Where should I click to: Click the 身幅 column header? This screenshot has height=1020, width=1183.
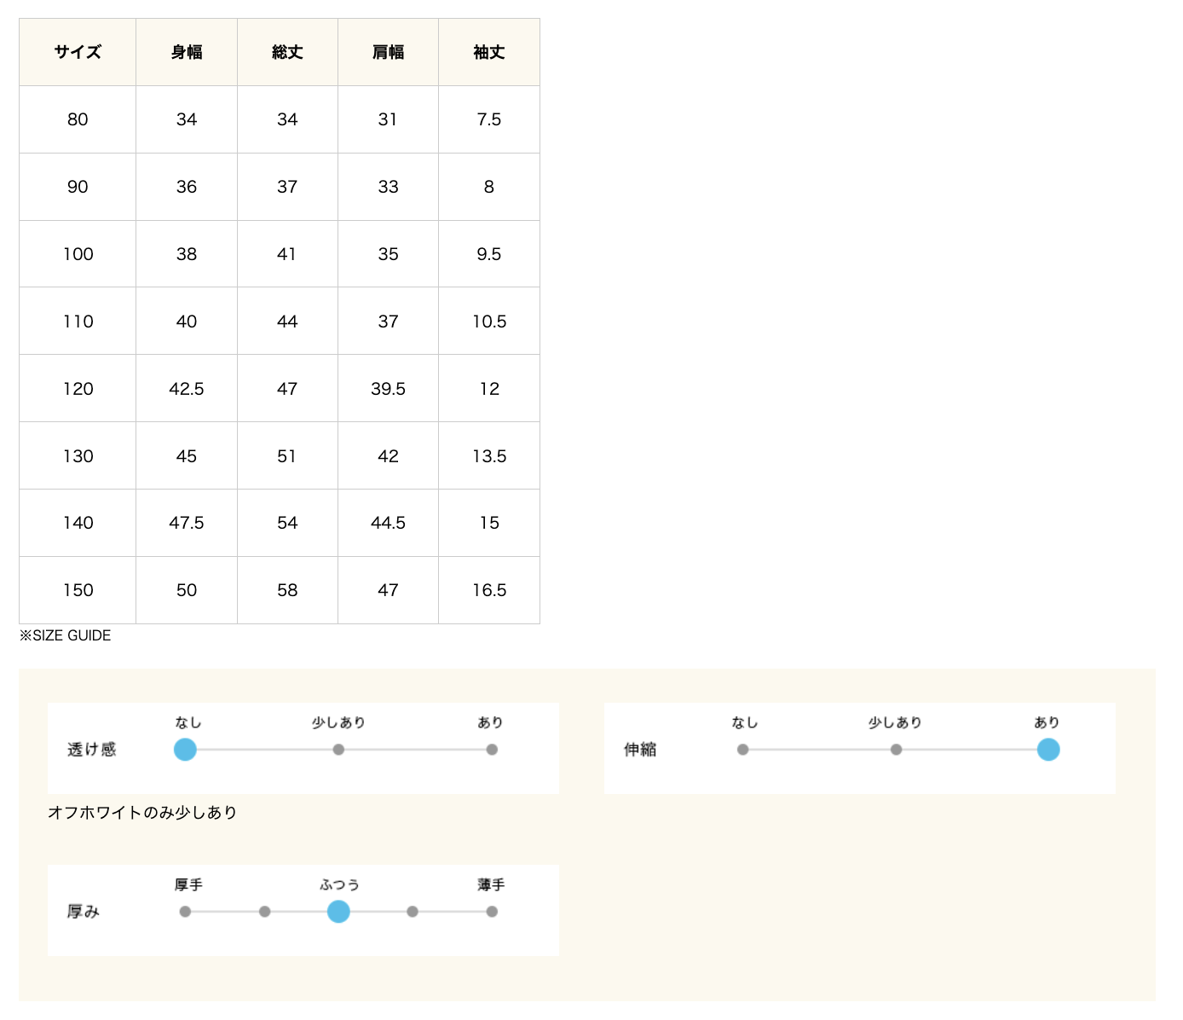click(187, 52)
